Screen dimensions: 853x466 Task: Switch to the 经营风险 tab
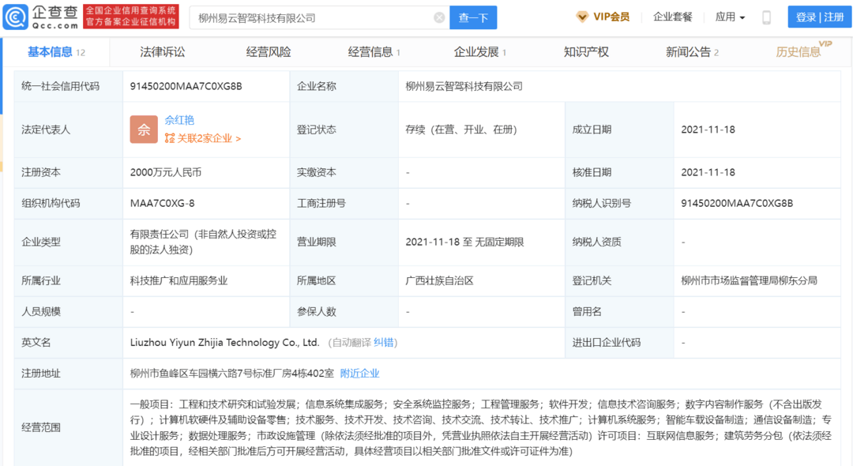pos(269,52)
